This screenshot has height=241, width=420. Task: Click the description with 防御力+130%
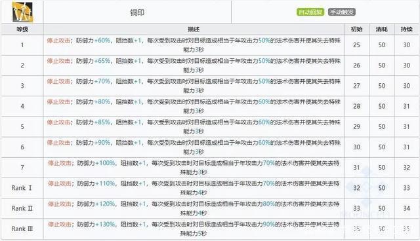pyautogui.click(x=194, y=229)
